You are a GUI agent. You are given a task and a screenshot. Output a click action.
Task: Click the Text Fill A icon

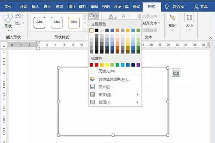click(x=123, y=16)
